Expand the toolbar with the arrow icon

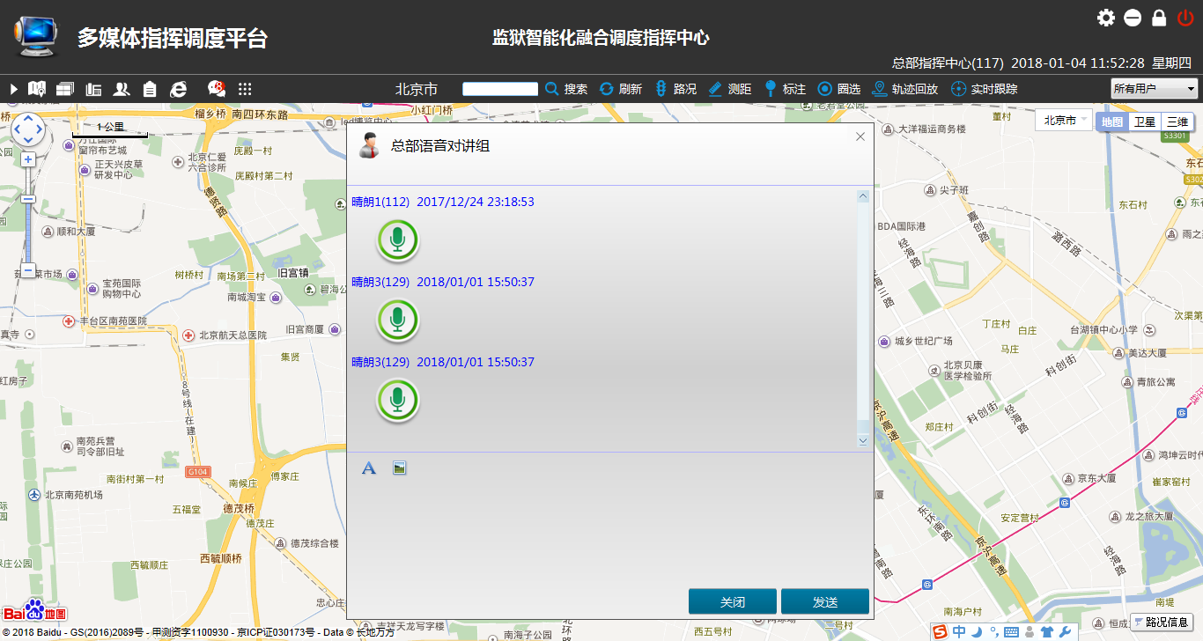coord(14,89)
